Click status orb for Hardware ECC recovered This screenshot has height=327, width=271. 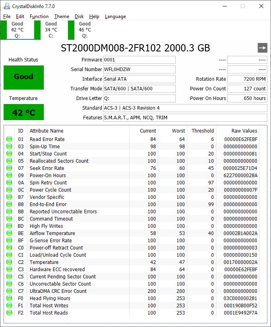point(9,269)
